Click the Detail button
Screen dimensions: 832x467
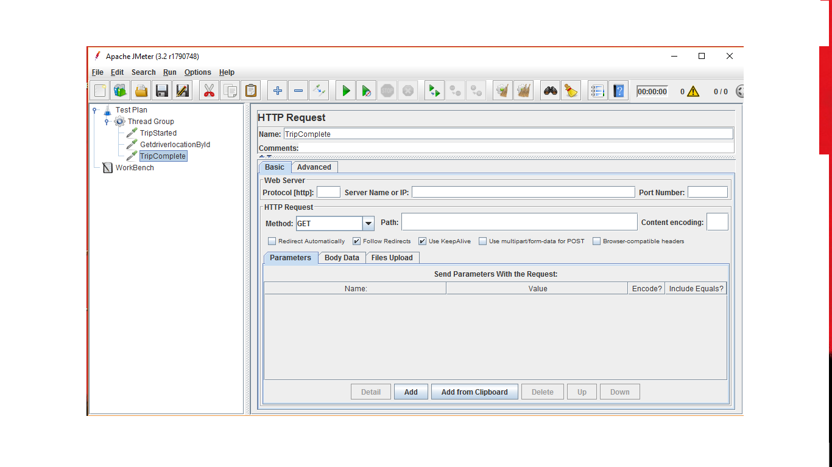pos(371,392)
